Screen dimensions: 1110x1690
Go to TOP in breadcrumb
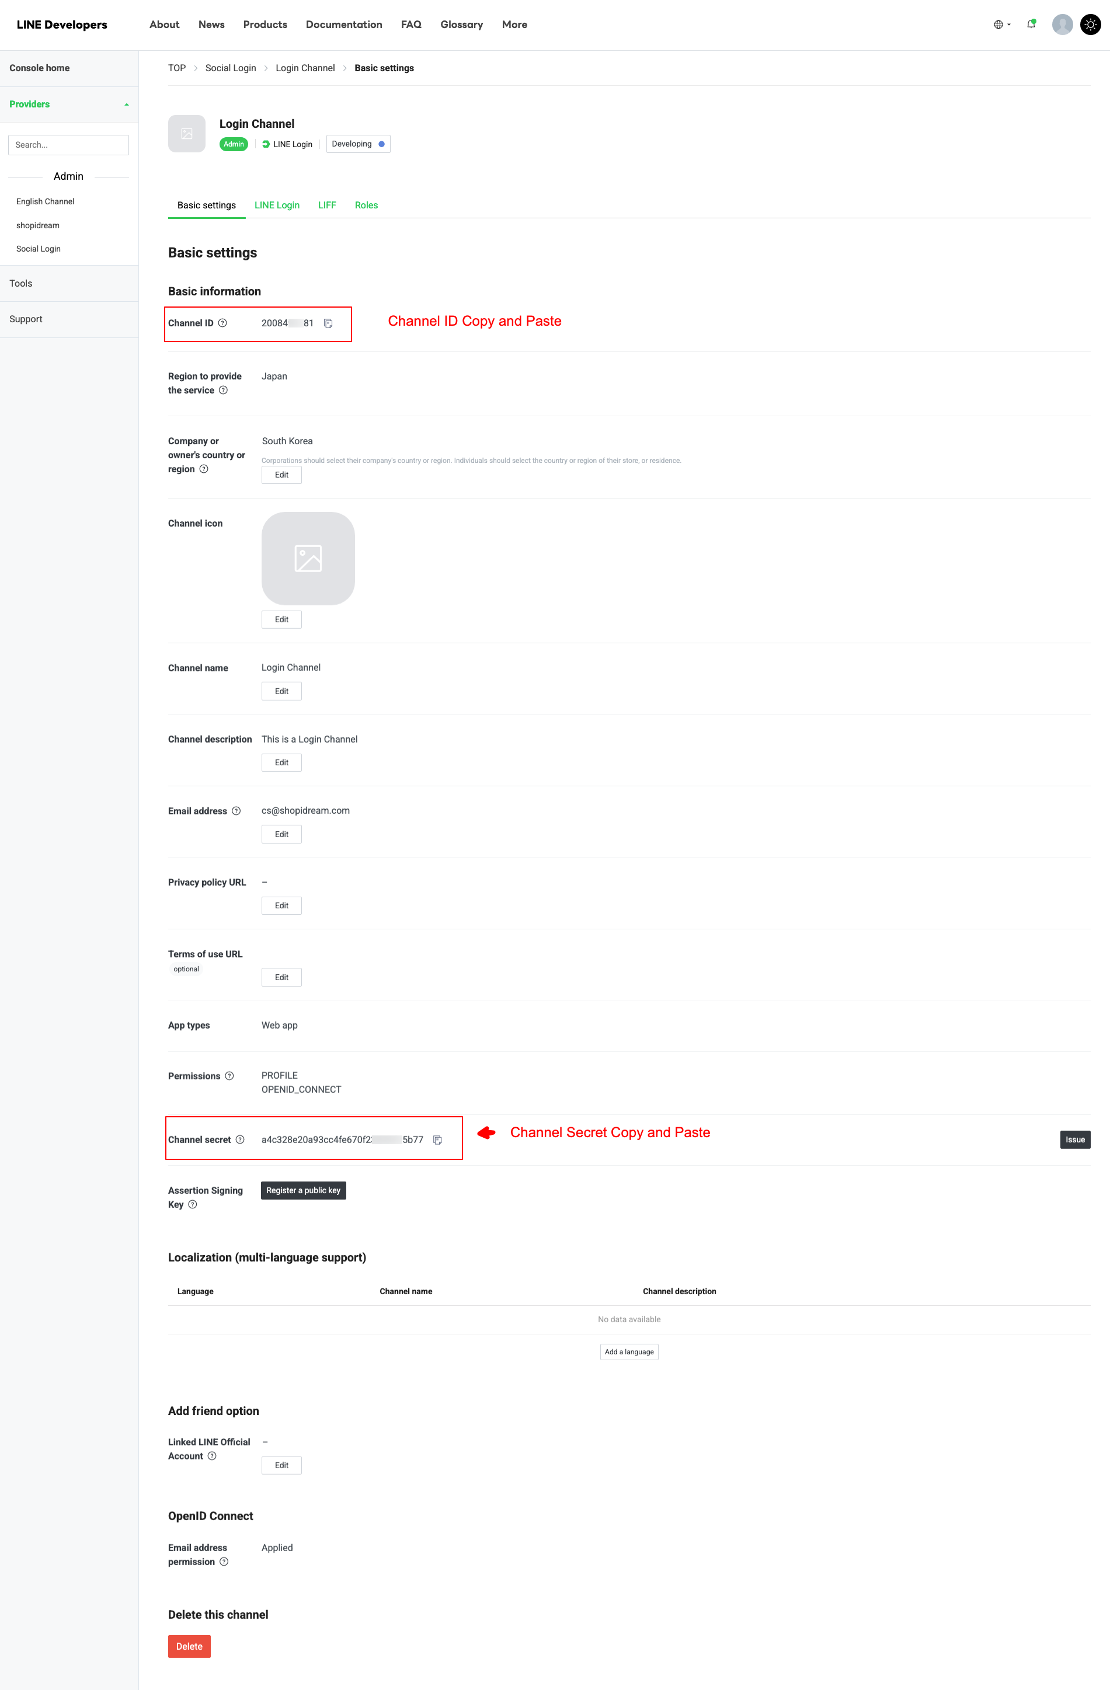point(177,68)
